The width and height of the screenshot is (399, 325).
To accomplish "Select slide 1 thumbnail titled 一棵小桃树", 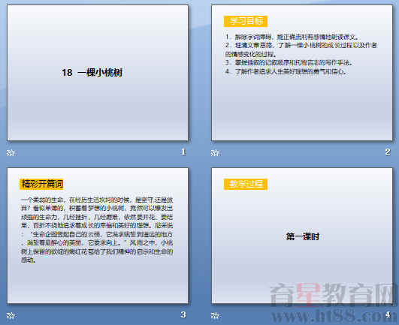I will coord(98,73).
